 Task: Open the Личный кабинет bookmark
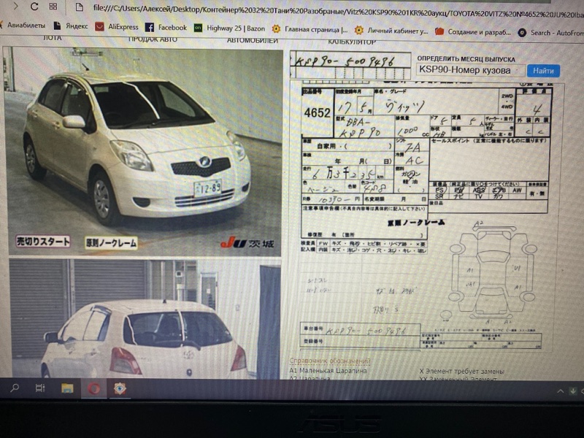click(x=391, y=31)
